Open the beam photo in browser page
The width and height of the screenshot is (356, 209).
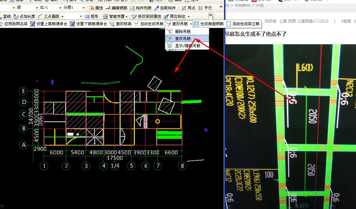[291, 127]
